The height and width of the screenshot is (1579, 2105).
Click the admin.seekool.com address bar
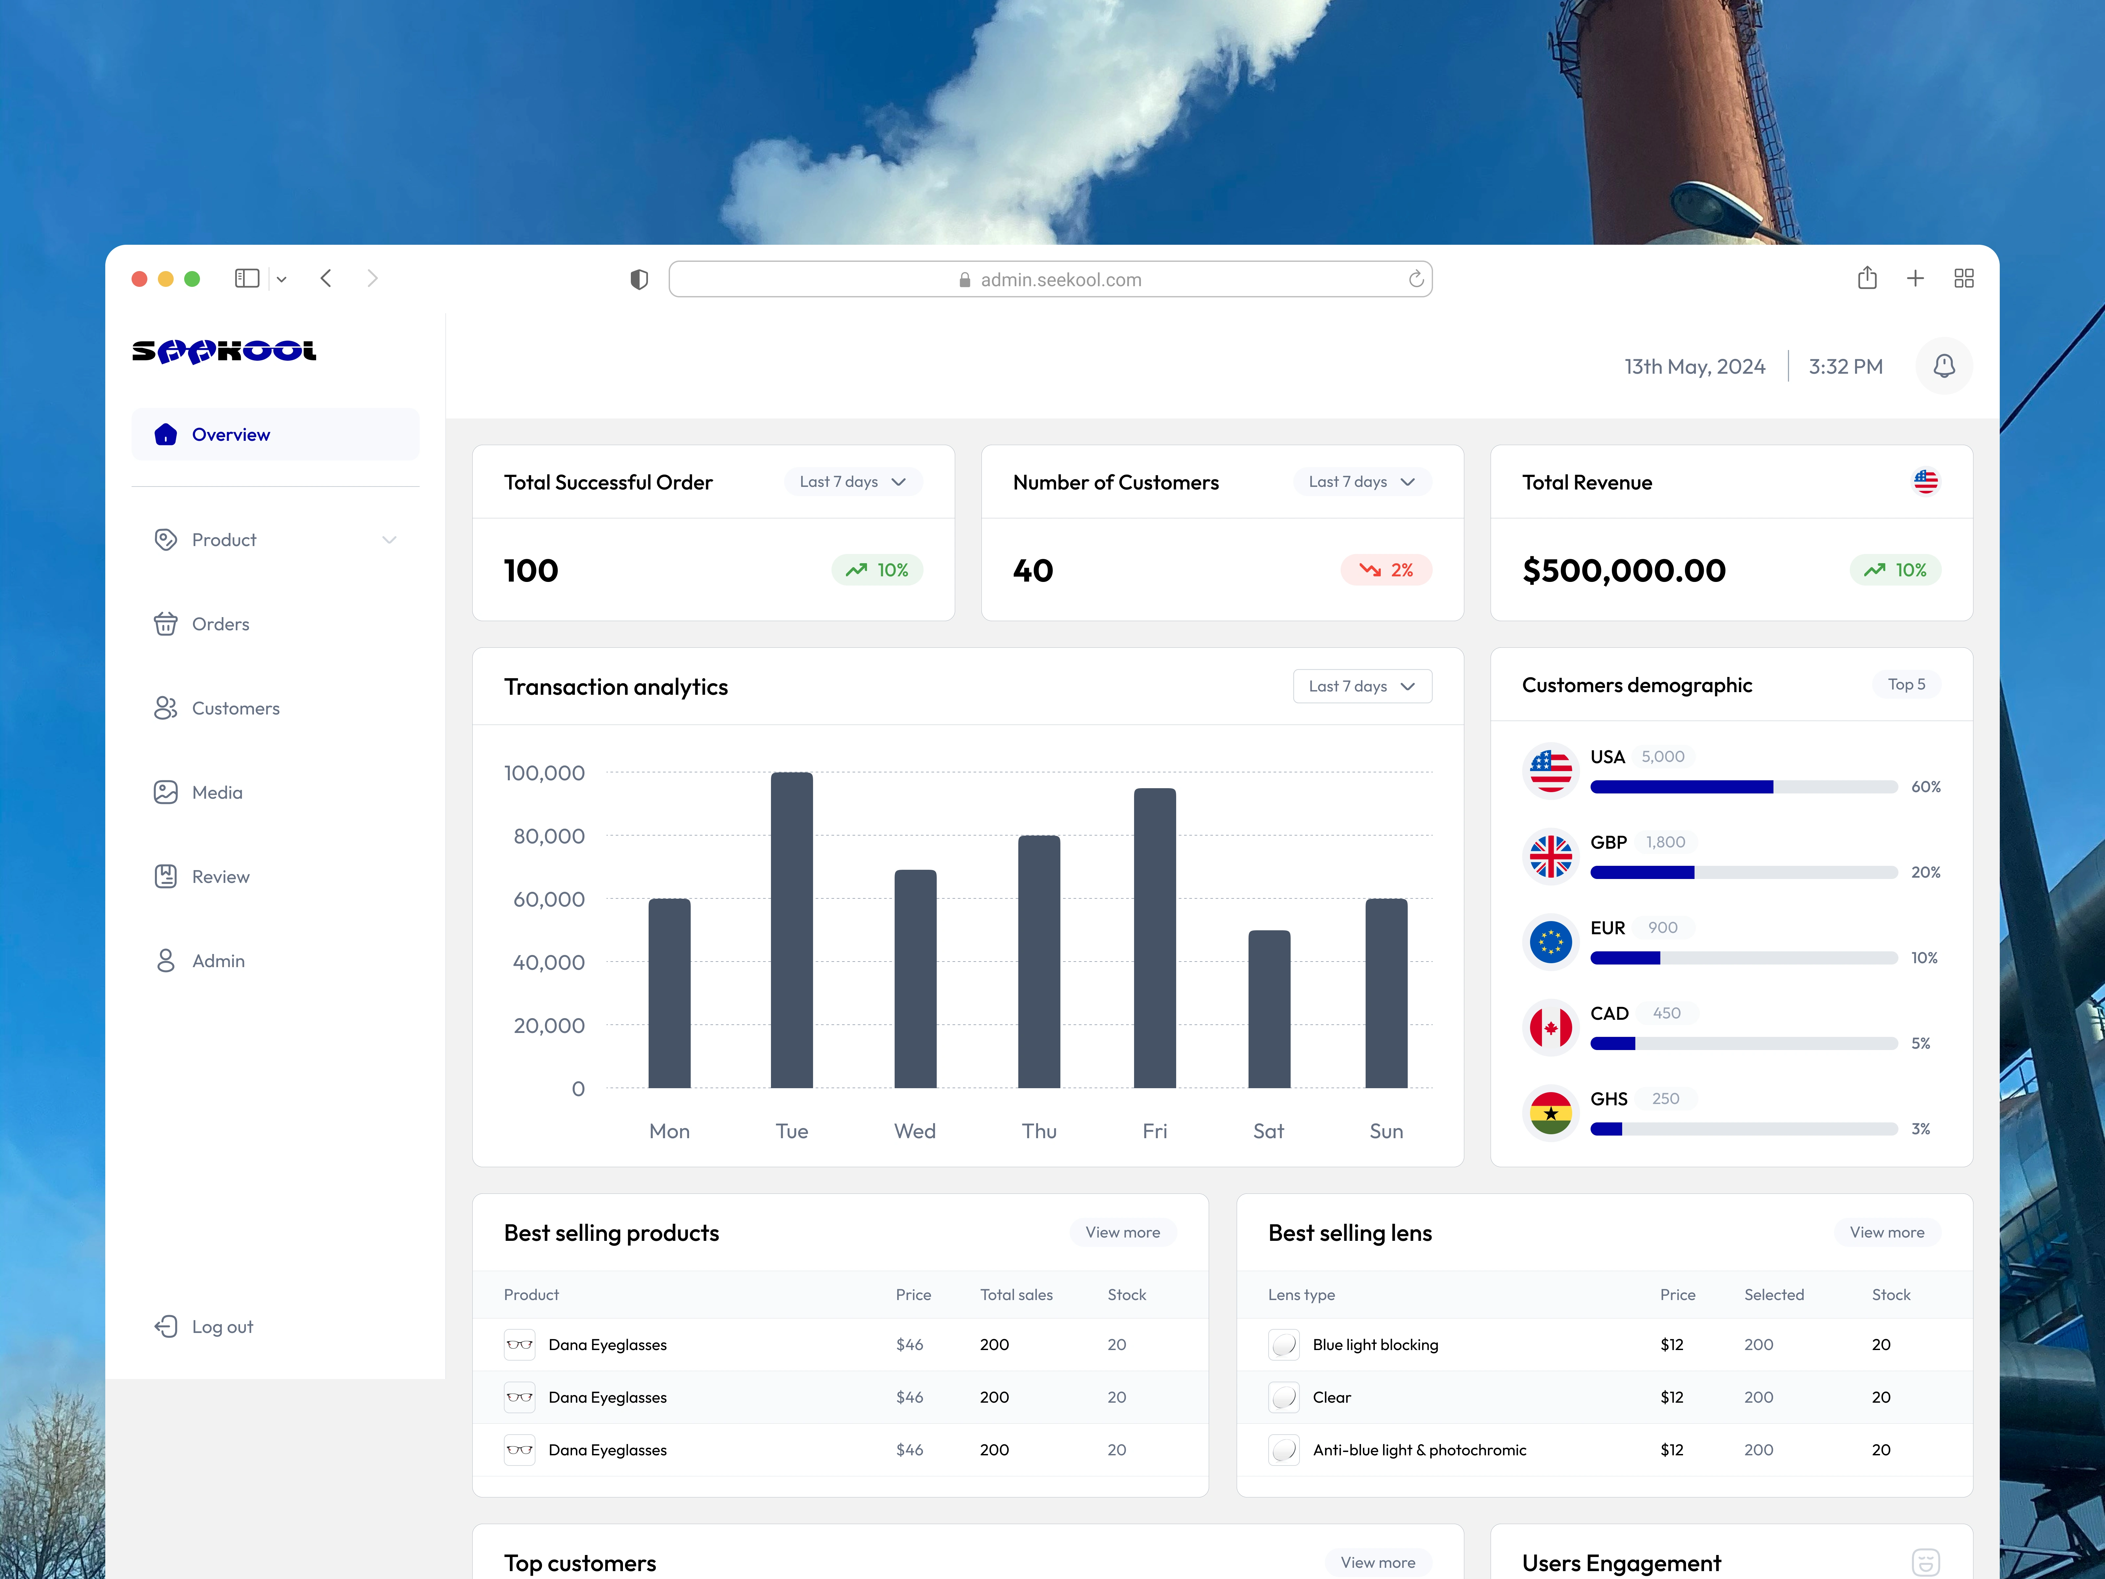click(x=1051, y=279)
